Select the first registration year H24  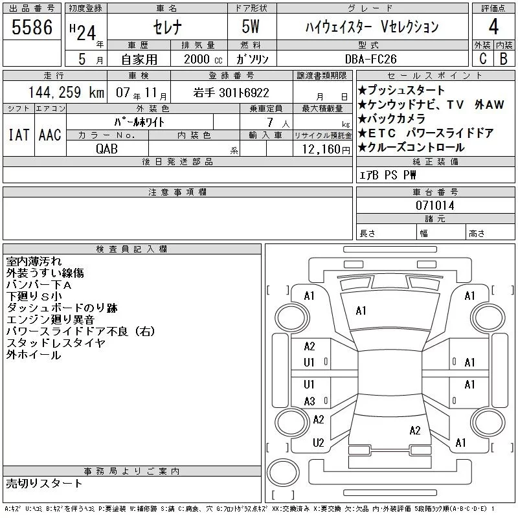83,32
